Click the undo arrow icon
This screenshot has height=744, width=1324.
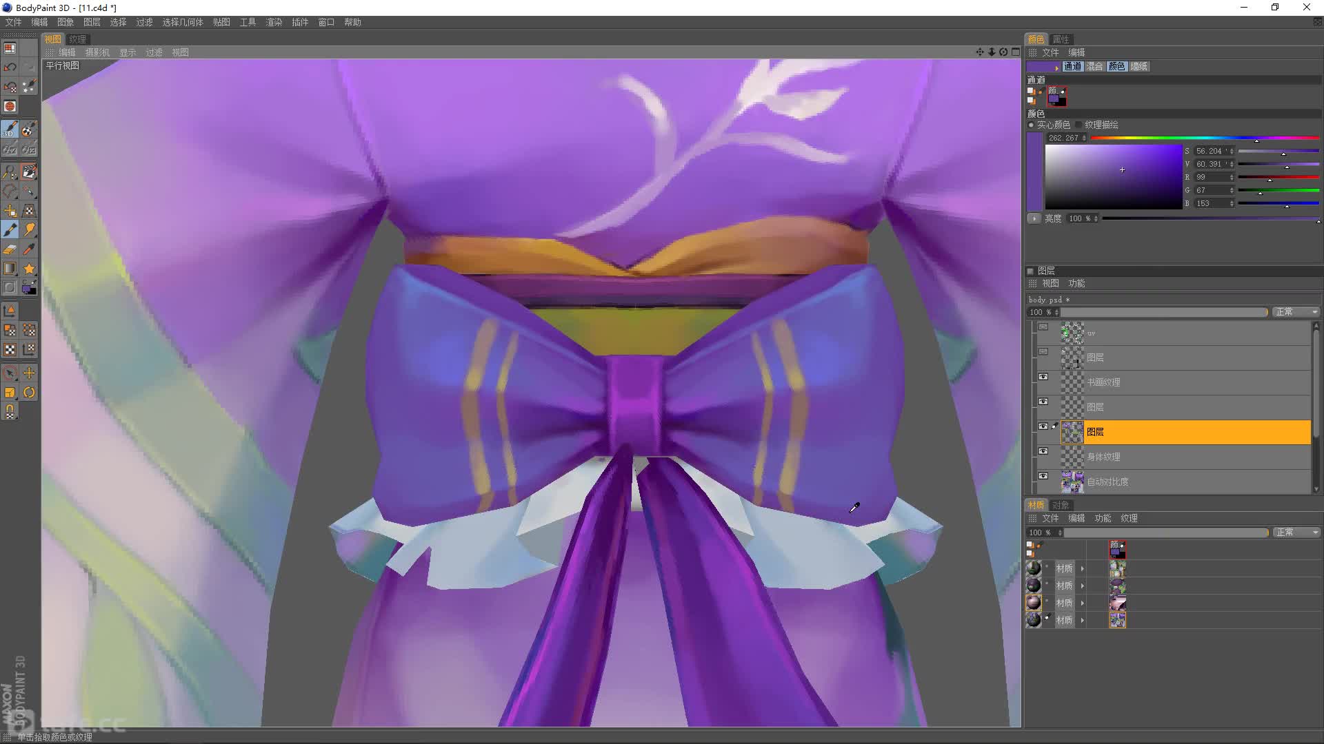pos(10,67)
